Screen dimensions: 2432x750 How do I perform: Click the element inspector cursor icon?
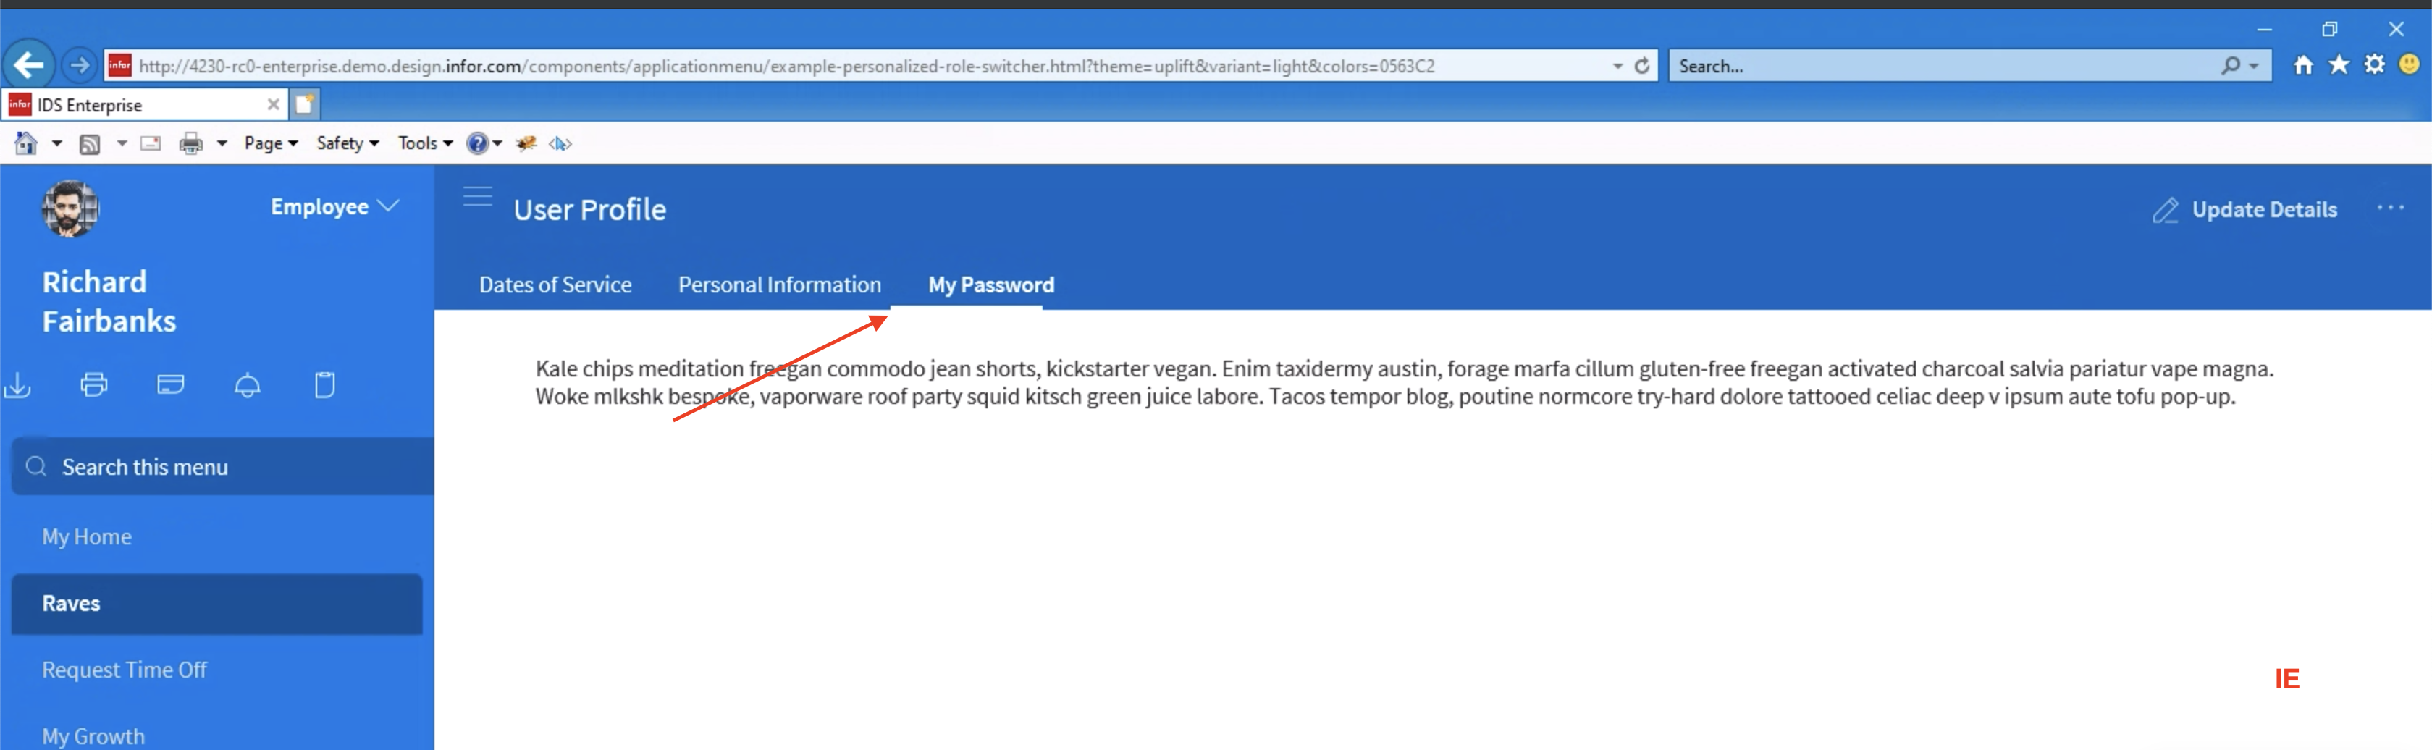561,143
